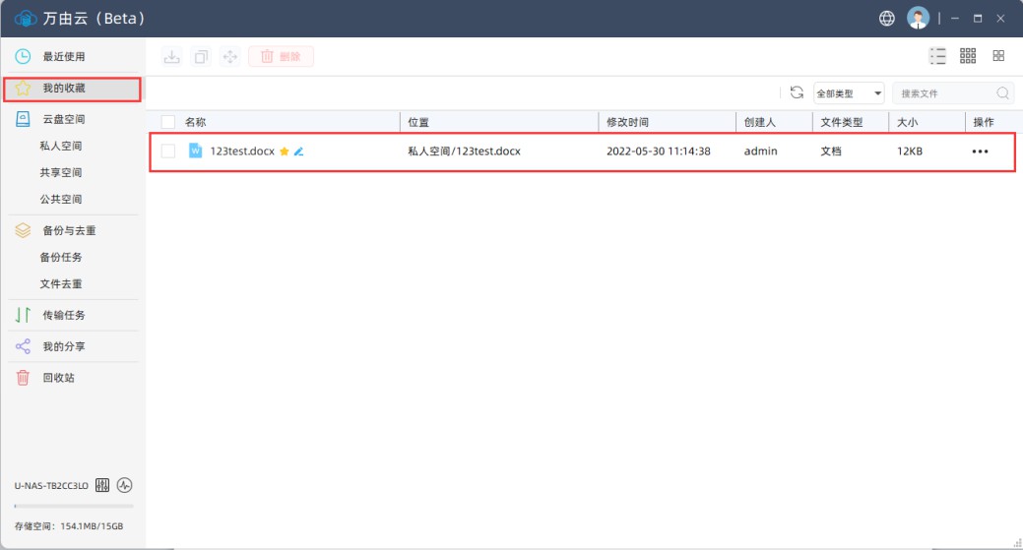Open the NAS device settings sliders icon
Image resolution: width=1023 pixels, height=550 pixels.
[x=103, y=485]
